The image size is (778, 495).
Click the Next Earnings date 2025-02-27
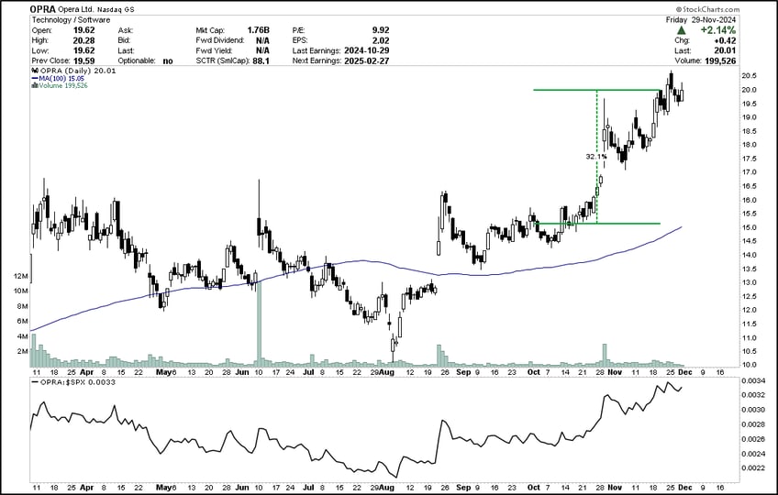pyautogui.click(x=367, y=60)
